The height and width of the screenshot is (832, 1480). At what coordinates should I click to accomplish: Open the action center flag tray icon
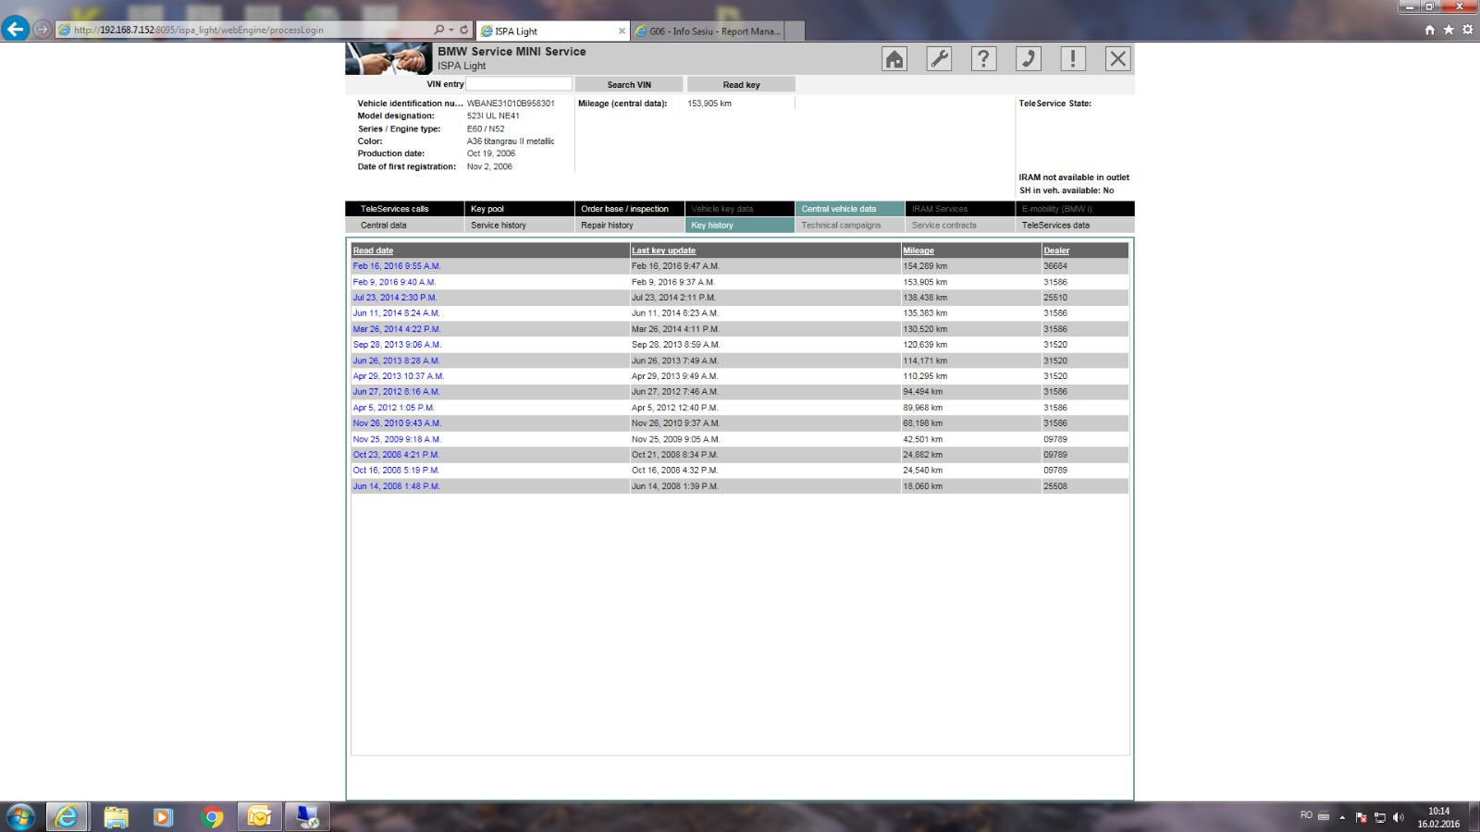pyautogui.click(x=1361, y=817)
